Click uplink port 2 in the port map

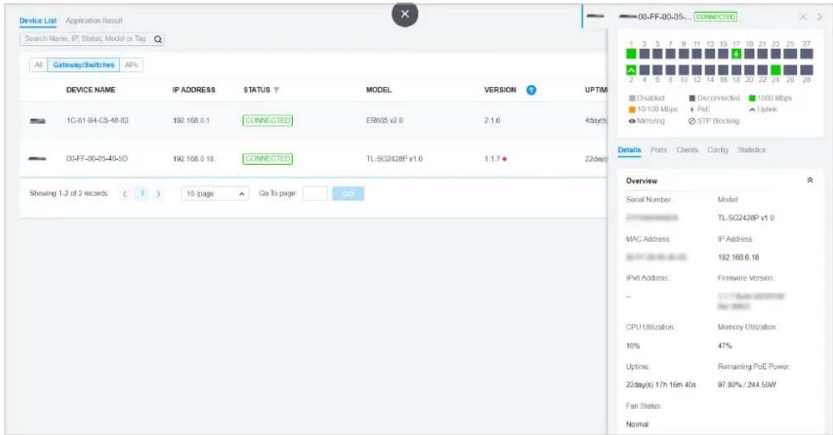(x=631, y=70)
